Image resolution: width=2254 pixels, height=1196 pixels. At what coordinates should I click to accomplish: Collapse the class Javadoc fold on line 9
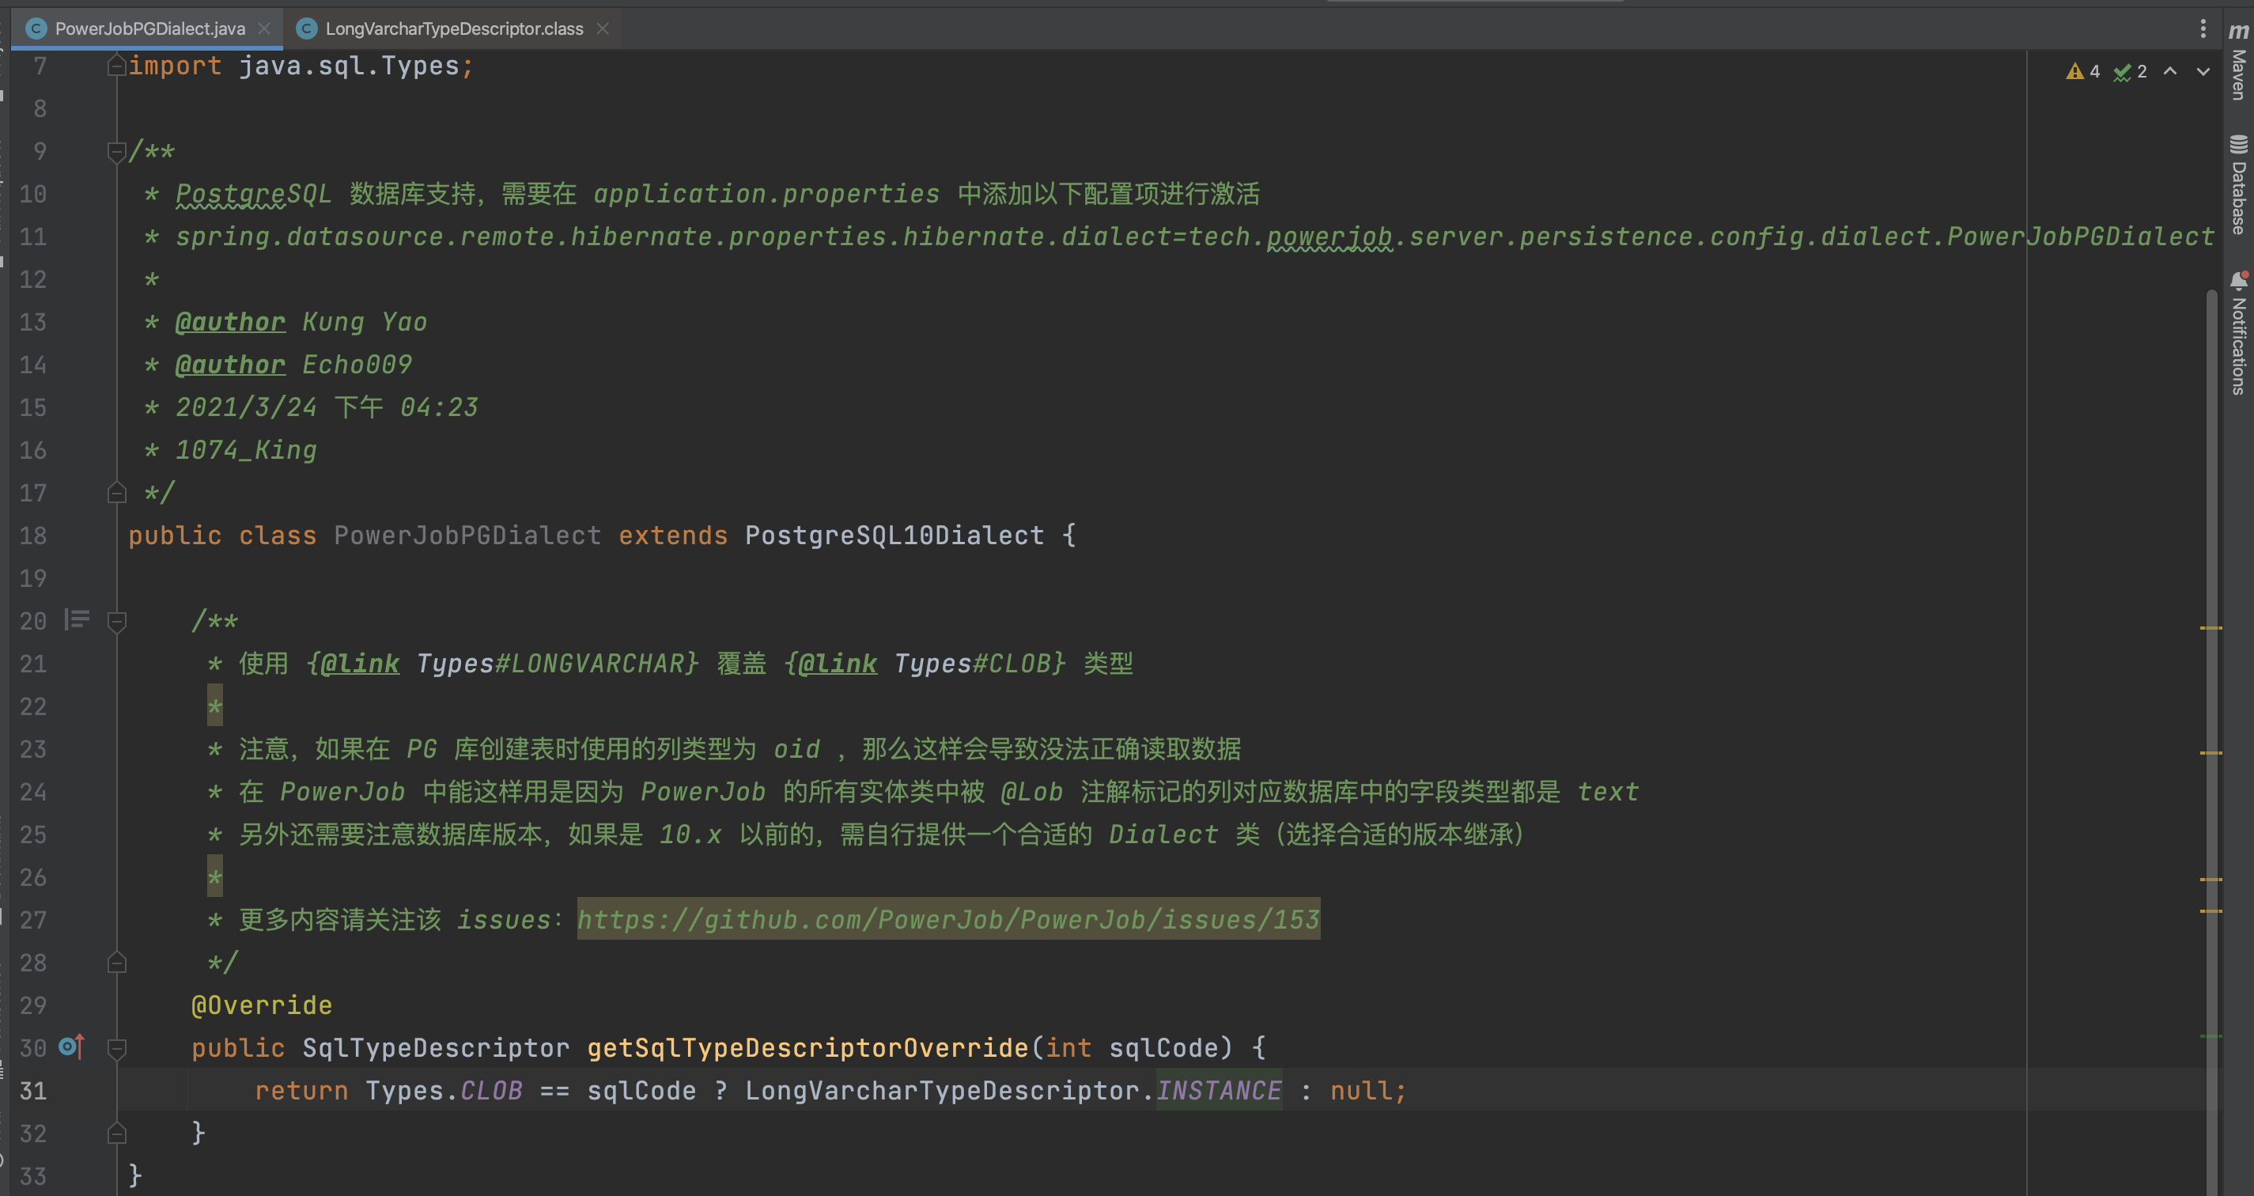click(x=116, y=150)
